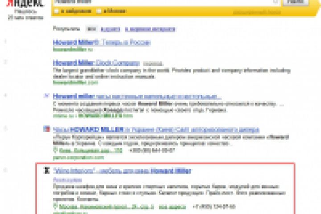Open the advanced search link in yellow bar

point(256,12)
